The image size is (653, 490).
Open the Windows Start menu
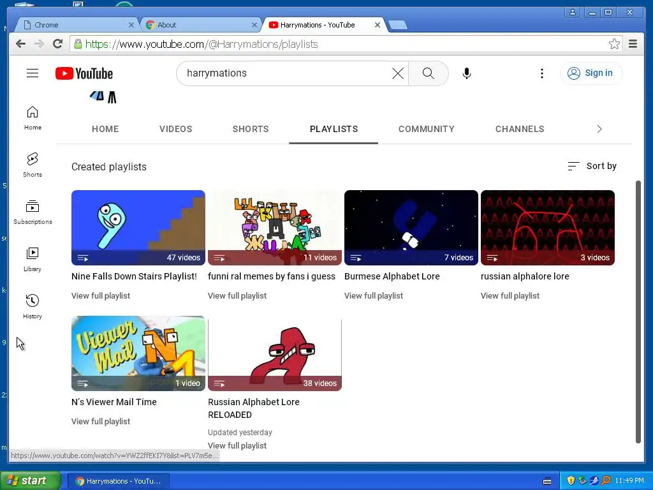point(30,481)
